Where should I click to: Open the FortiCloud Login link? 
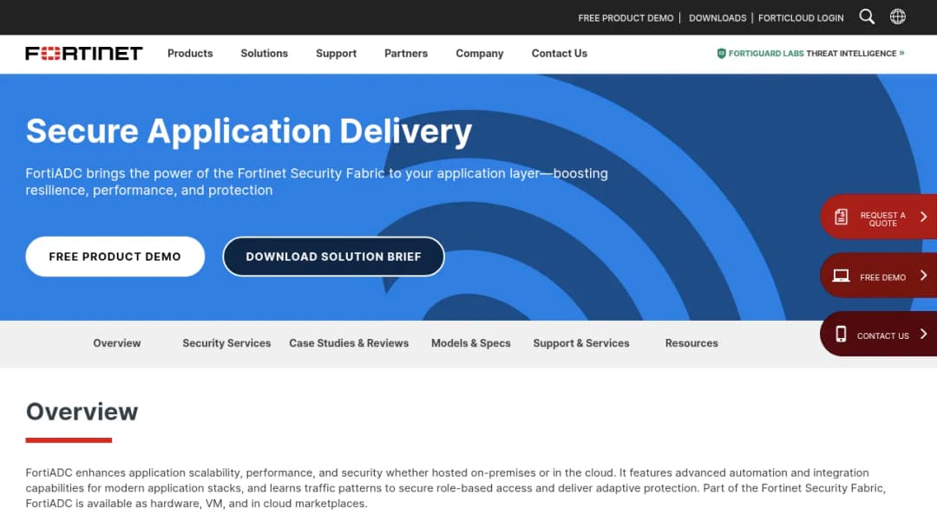[x=801, y=18]
